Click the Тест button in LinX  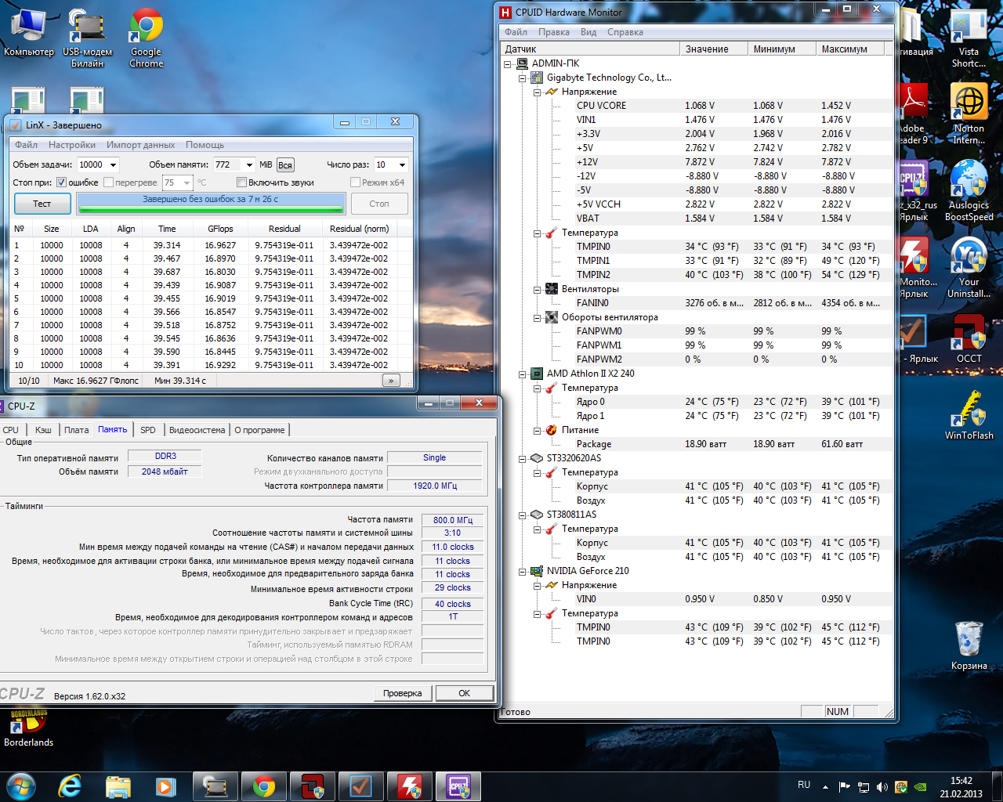point(42,204)
